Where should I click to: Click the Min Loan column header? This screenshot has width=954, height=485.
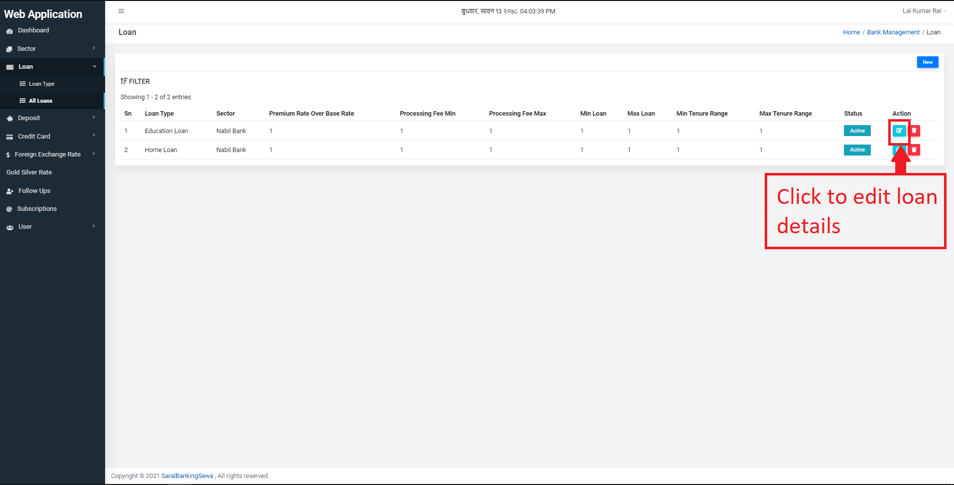[x=593, y=114]
